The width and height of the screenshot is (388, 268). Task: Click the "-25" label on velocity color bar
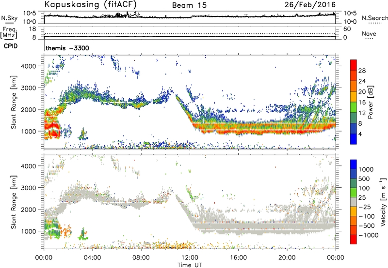point(365,207)
